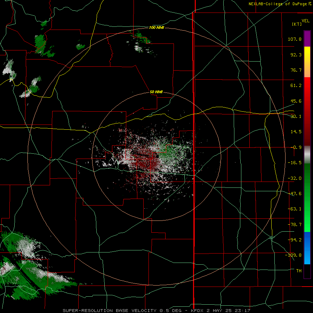Click the green segment of the color bar
This screenshot has height=313, width=313.
(307, 198)
